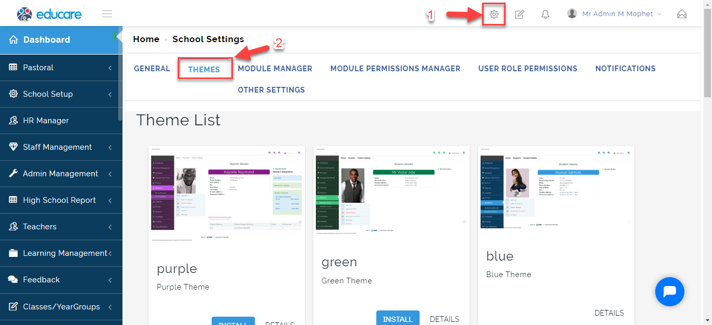712x325 pixels.
Task: Click the Staff Management diamond icon
Action: click(14, 147)
